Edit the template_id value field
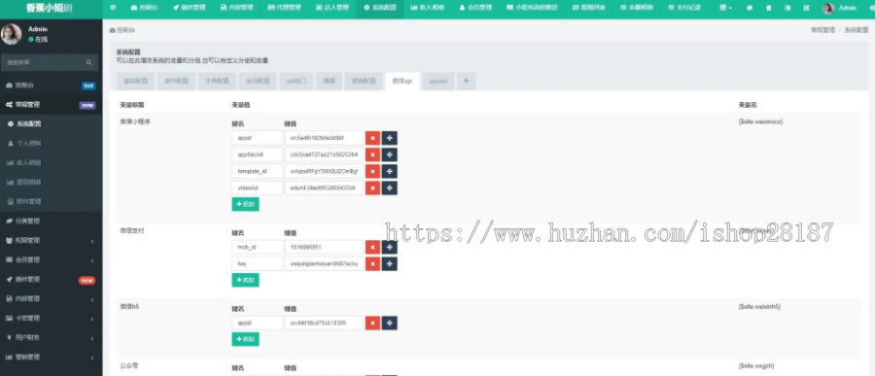The height and width of the screenshot is (376, 875). 324,171
